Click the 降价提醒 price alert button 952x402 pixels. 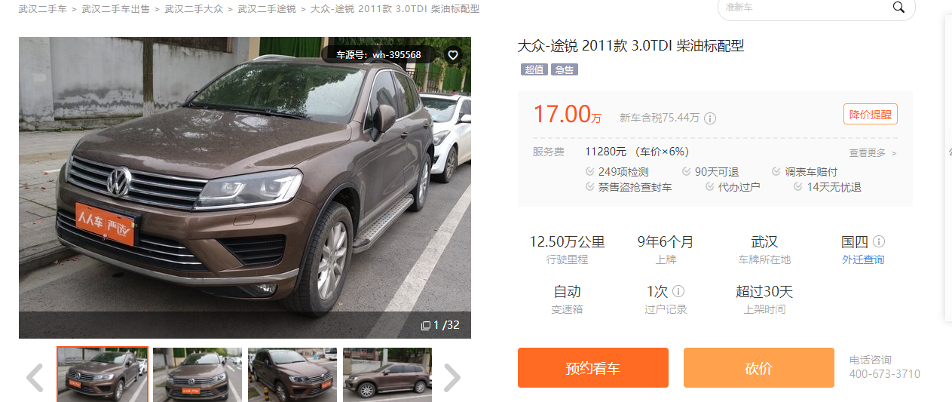point(870,115)
